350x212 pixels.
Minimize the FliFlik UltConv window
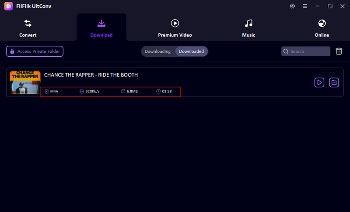318,6
